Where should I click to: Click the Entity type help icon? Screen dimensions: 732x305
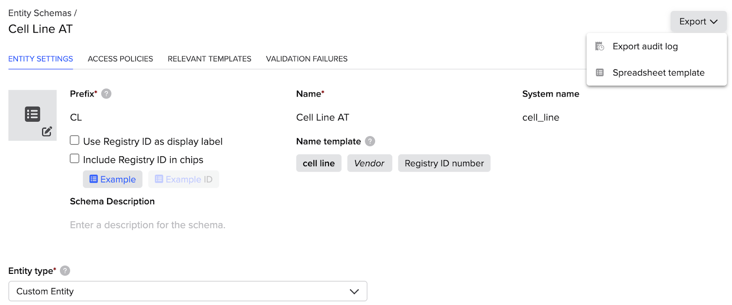coord(65,271)
